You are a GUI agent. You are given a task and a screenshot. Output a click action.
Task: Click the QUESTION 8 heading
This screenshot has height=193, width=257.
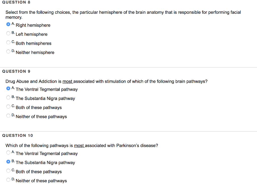click(x=16, y=2)
